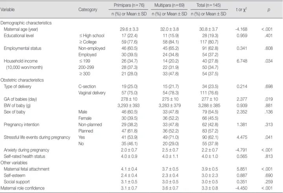Click the "Social support" row label
The width and height of the screenshot is (283, 193).
coord(17,182)
